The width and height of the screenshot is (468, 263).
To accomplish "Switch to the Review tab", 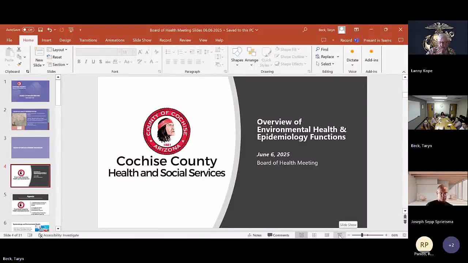I will [185, 40].
